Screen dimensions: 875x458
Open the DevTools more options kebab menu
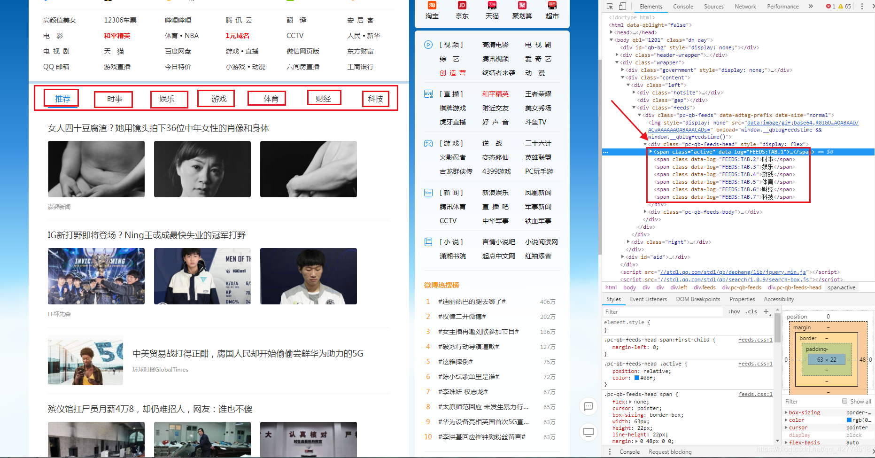tap(862, 6)
